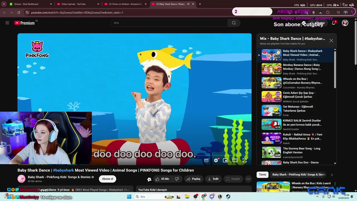Open File Explorer from taskbar
Image resolution: width=357 pixels, height=201 pixels.
187,197
